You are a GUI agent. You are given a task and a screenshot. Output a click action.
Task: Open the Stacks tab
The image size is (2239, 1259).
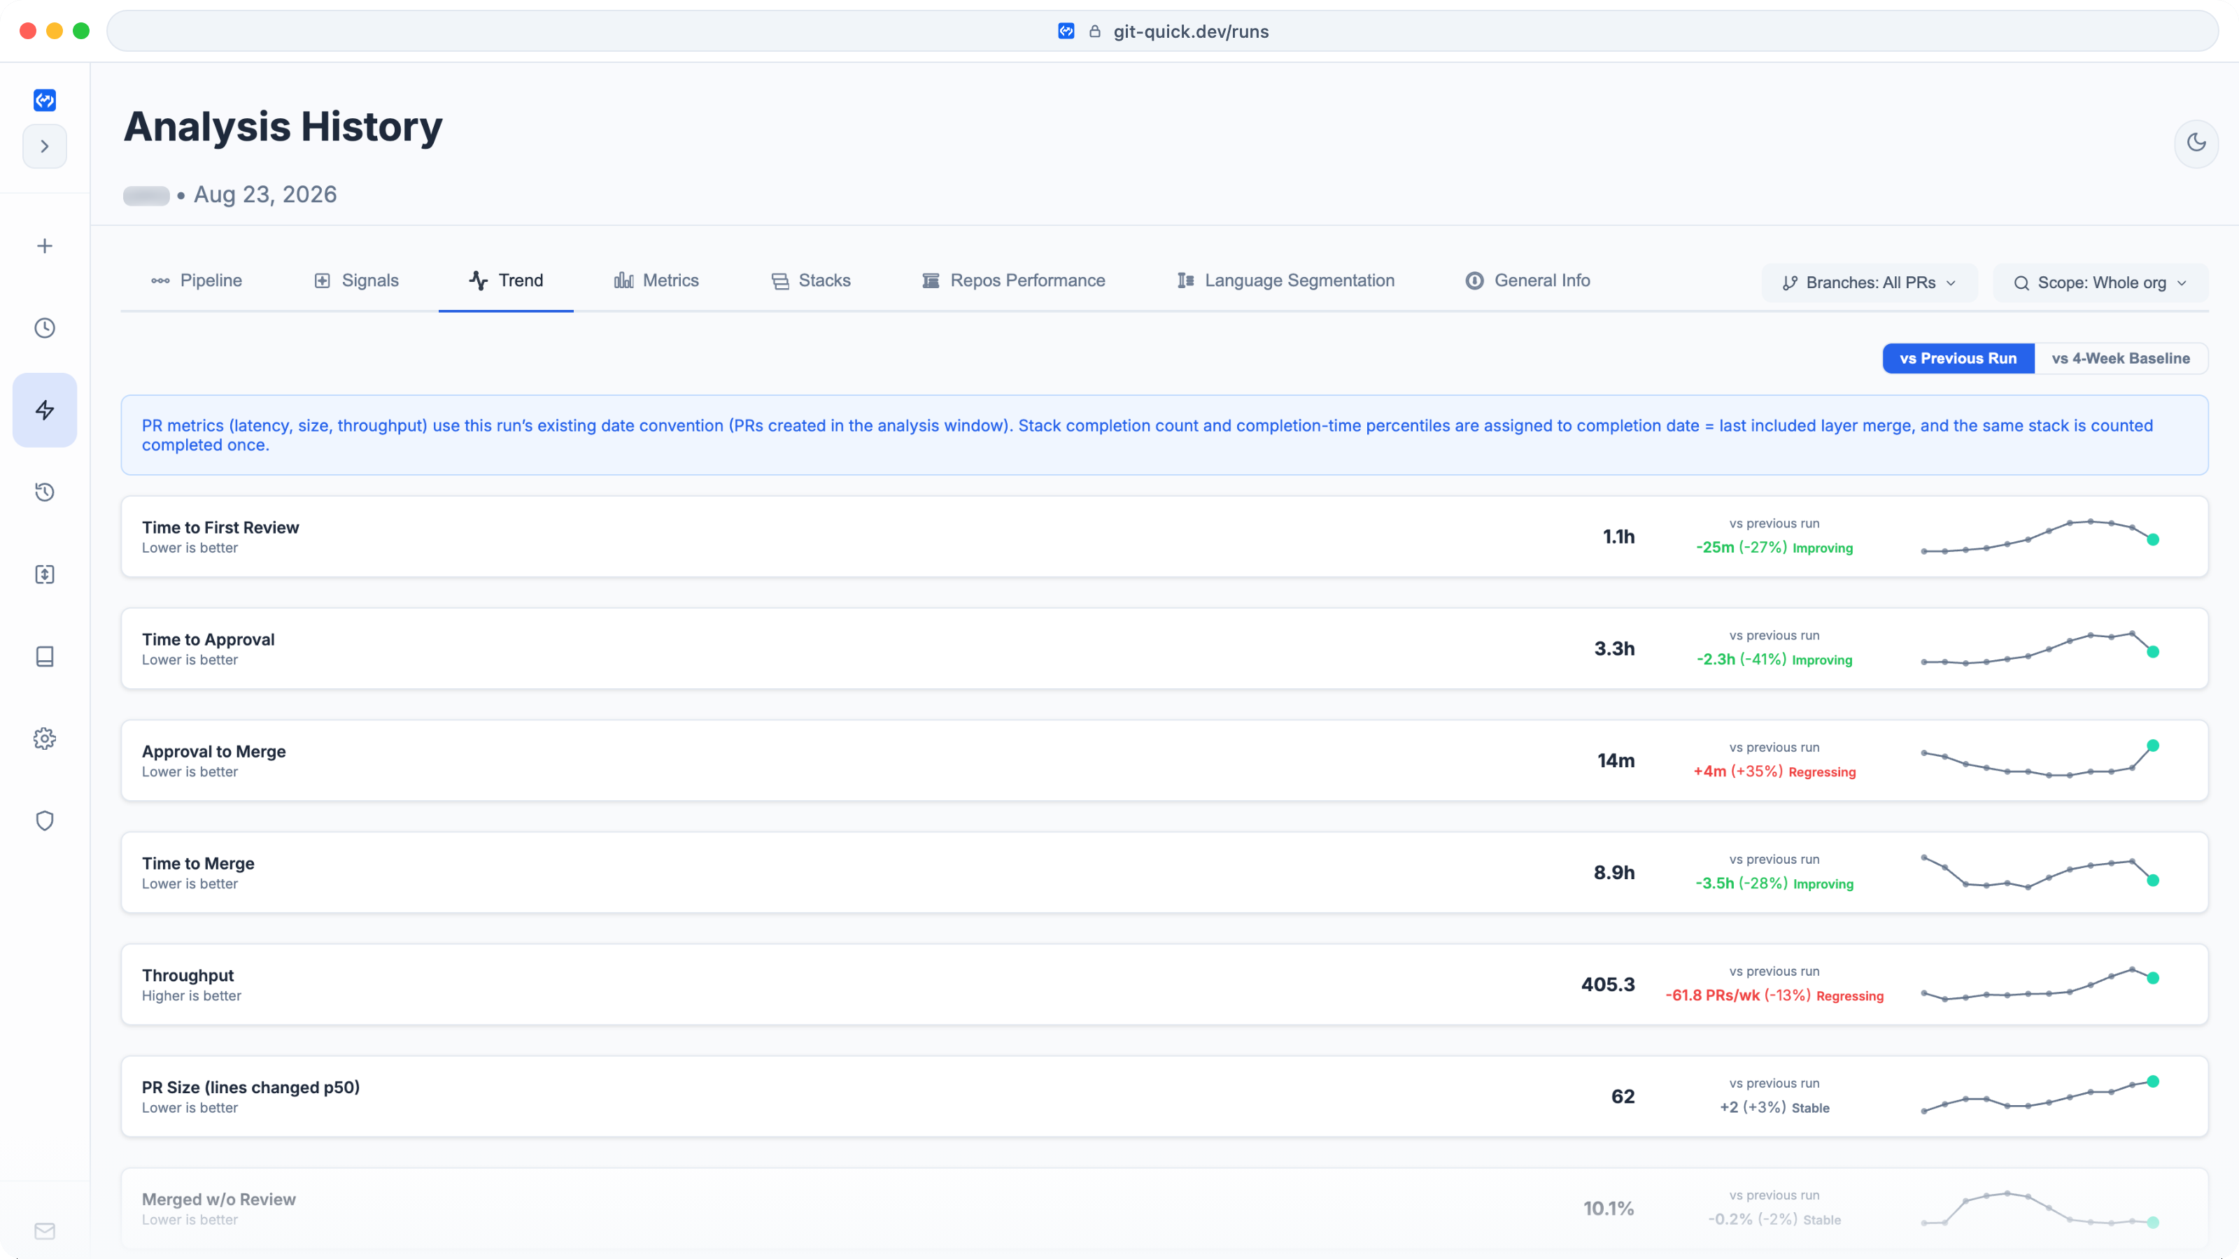811,280
